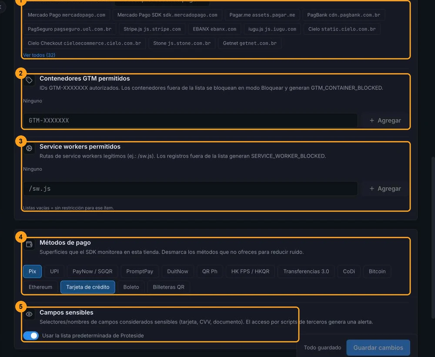Image resolution: width=435 pixels, height=357 pixels.
Task: Enable the DuitNow payment method
Action: click(177, 272)
